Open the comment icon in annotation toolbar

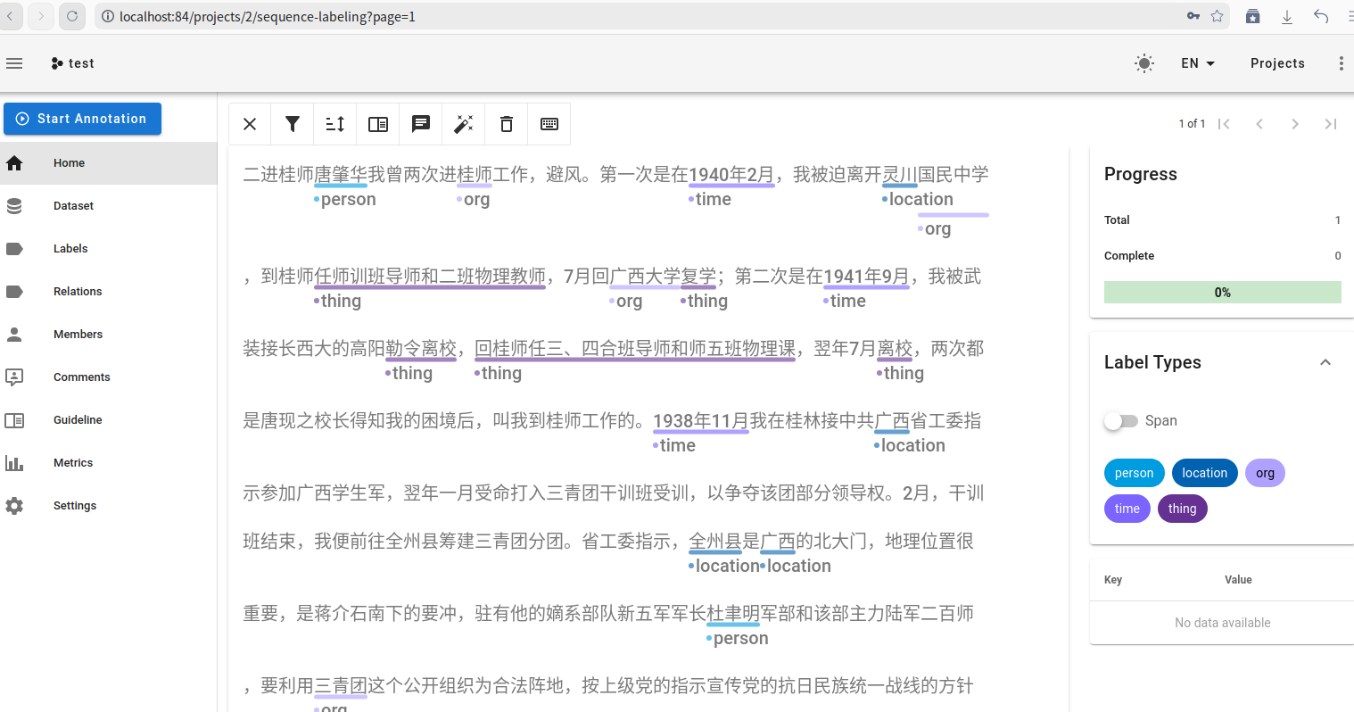click(x=421, y=124)
